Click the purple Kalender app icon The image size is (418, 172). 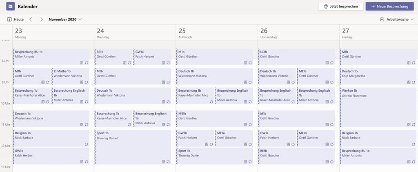click(10, 7)
